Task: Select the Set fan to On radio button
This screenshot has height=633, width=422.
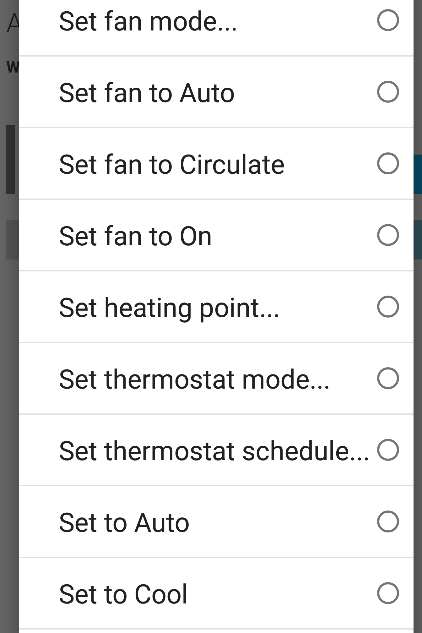Action: click(x=388, y=235)
